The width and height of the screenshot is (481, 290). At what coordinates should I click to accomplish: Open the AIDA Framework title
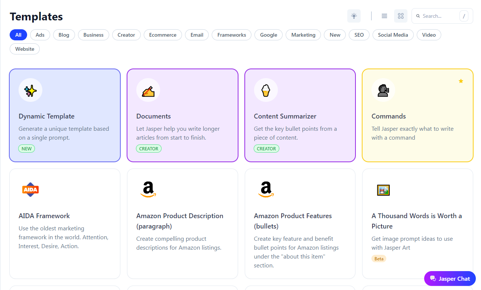44,216
